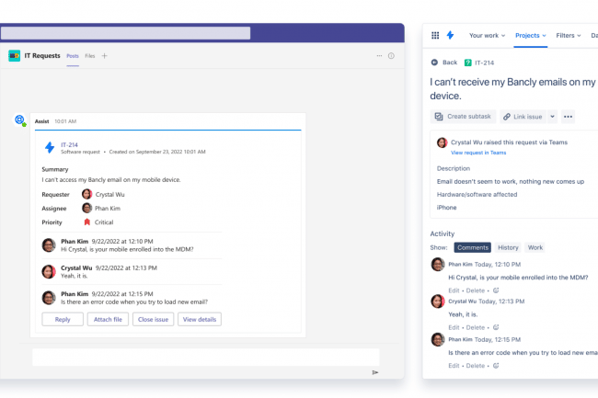Send the message with the send arrow icon
This screenshot has height=398, width=598.
pyautogui.click(x=375, y=372)
